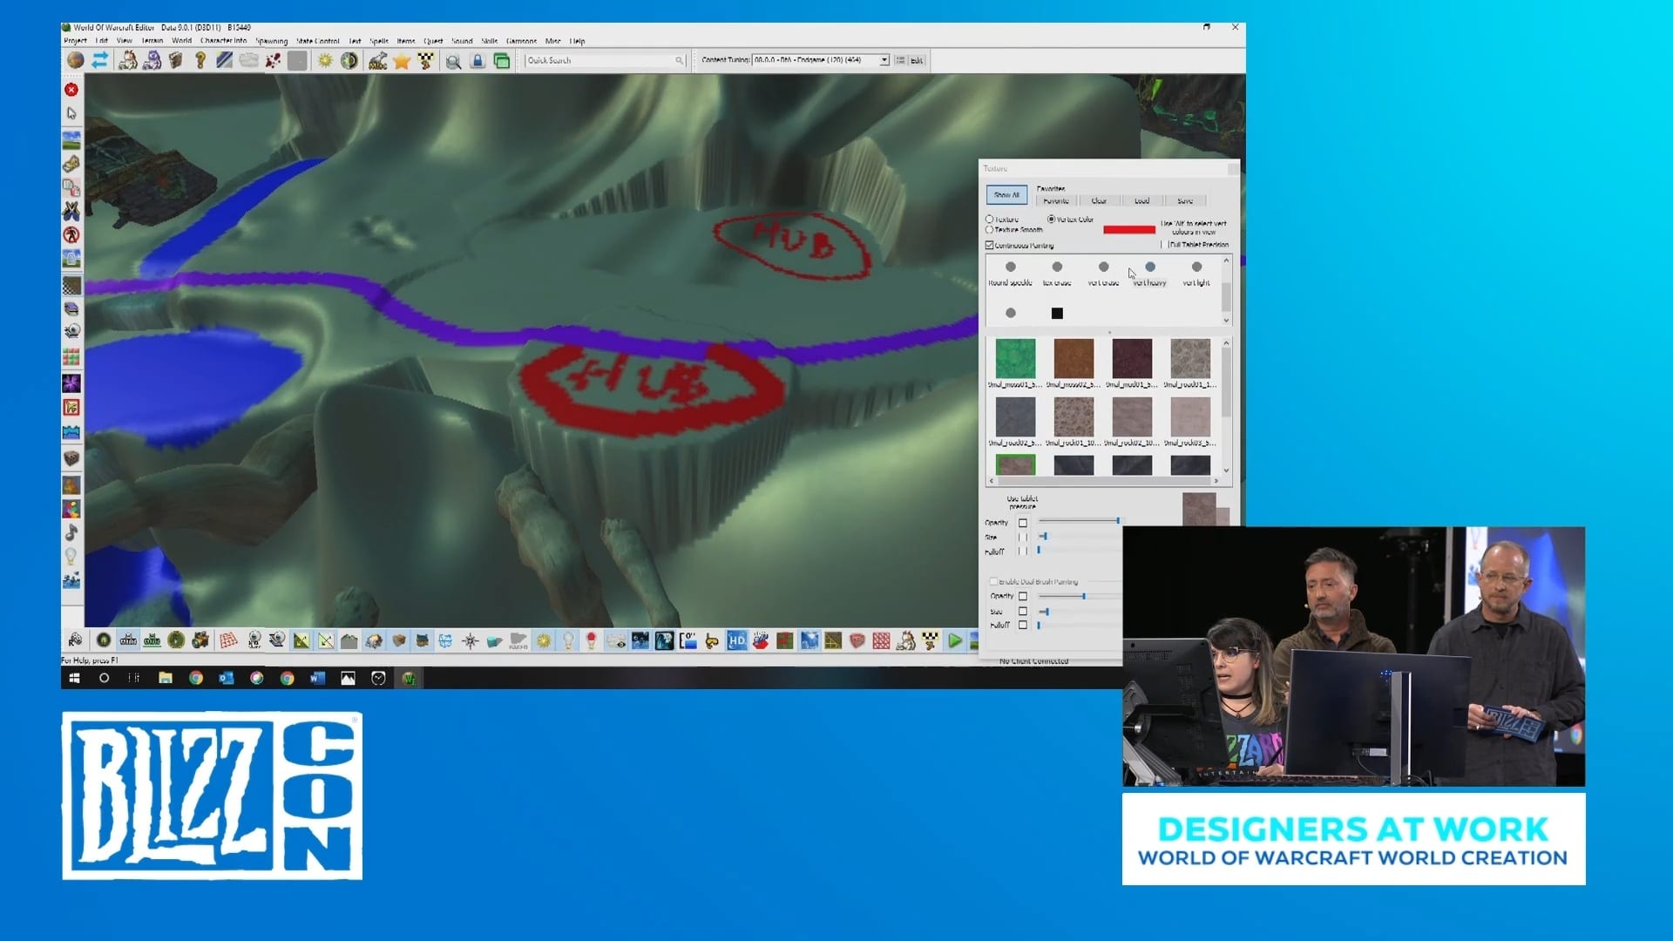The height and width of the screenshot is (941, 1673).
Task: Click the red X icon in left sidebar
Action: [x=71, y=90]
